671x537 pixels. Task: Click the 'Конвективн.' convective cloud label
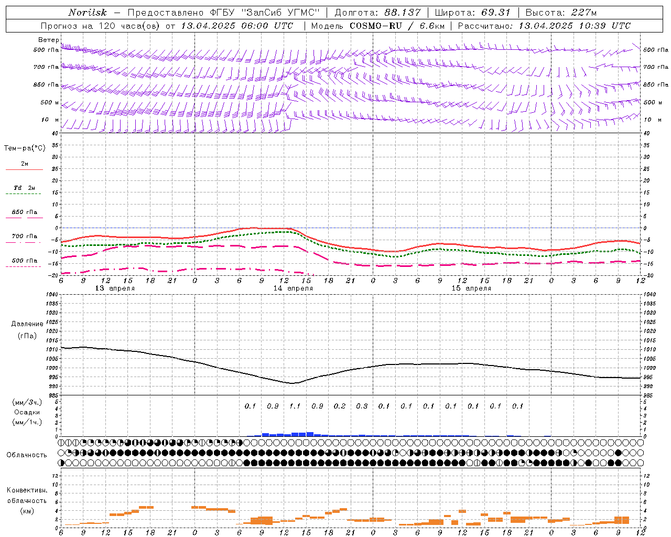coord(27,490)
